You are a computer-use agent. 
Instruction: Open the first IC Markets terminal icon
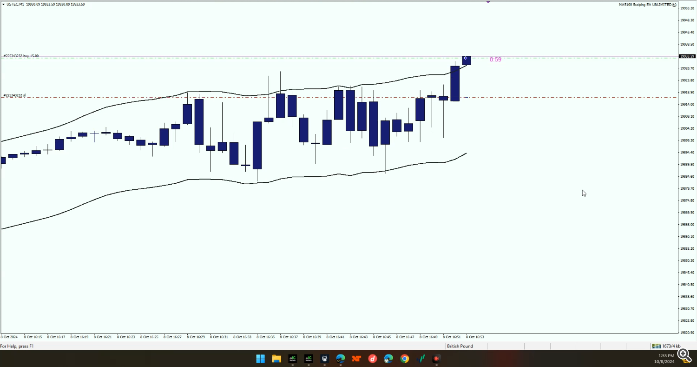(x=293, y=359)
